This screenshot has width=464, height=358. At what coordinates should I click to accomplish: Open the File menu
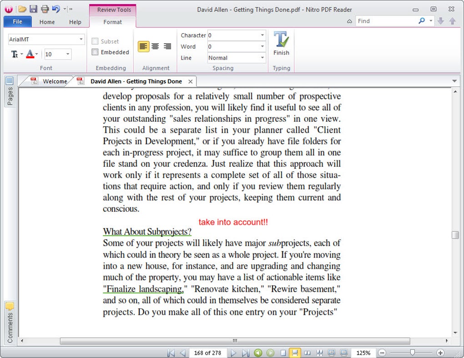tap(17, 22)
